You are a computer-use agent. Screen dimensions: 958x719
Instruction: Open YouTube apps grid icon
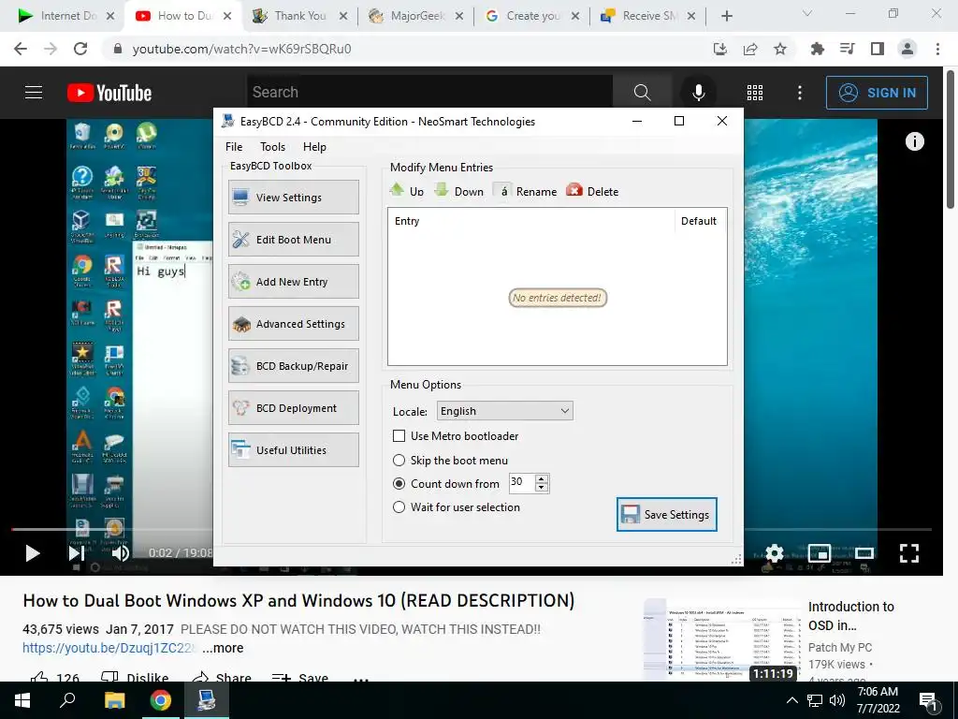pyautogui.click(x=755, y=93)
